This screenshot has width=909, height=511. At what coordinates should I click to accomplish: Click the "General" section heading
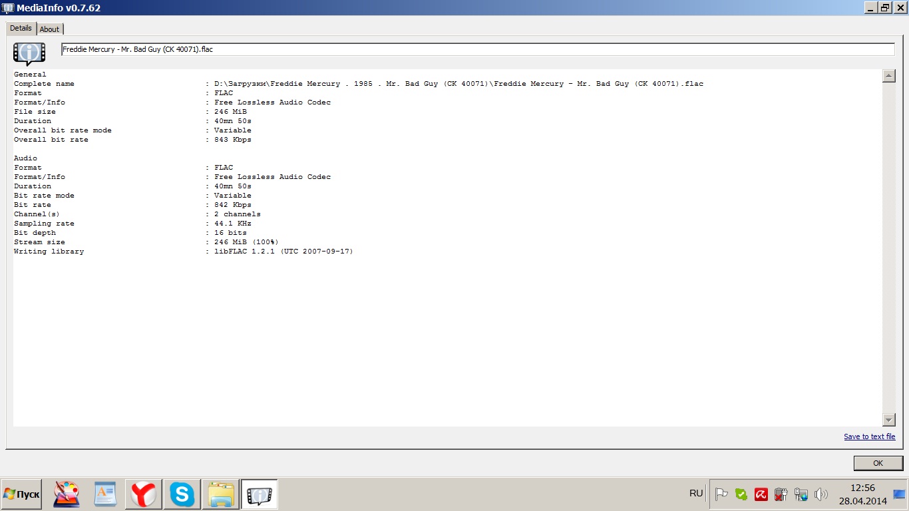(30, 75)
